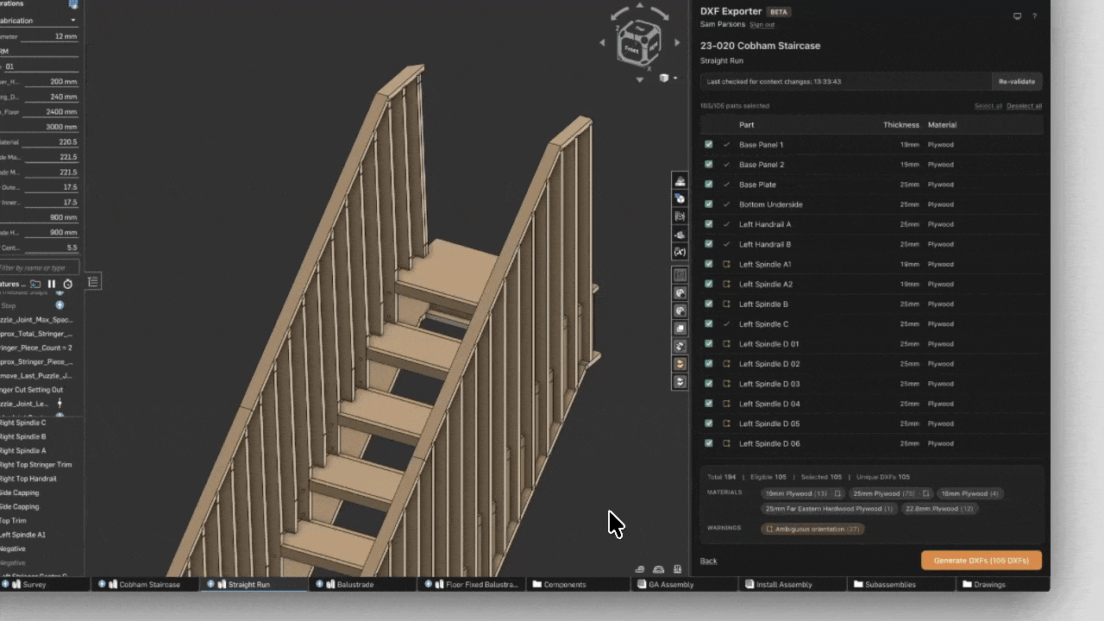Open the GA Assembly tab
This screenshot has width=1104, height=621.
point(686,584)
